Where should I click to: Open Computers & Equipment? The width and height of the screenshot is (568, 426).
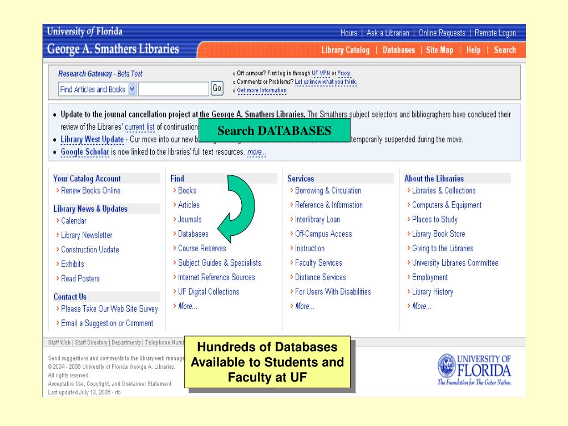(447, 205)
